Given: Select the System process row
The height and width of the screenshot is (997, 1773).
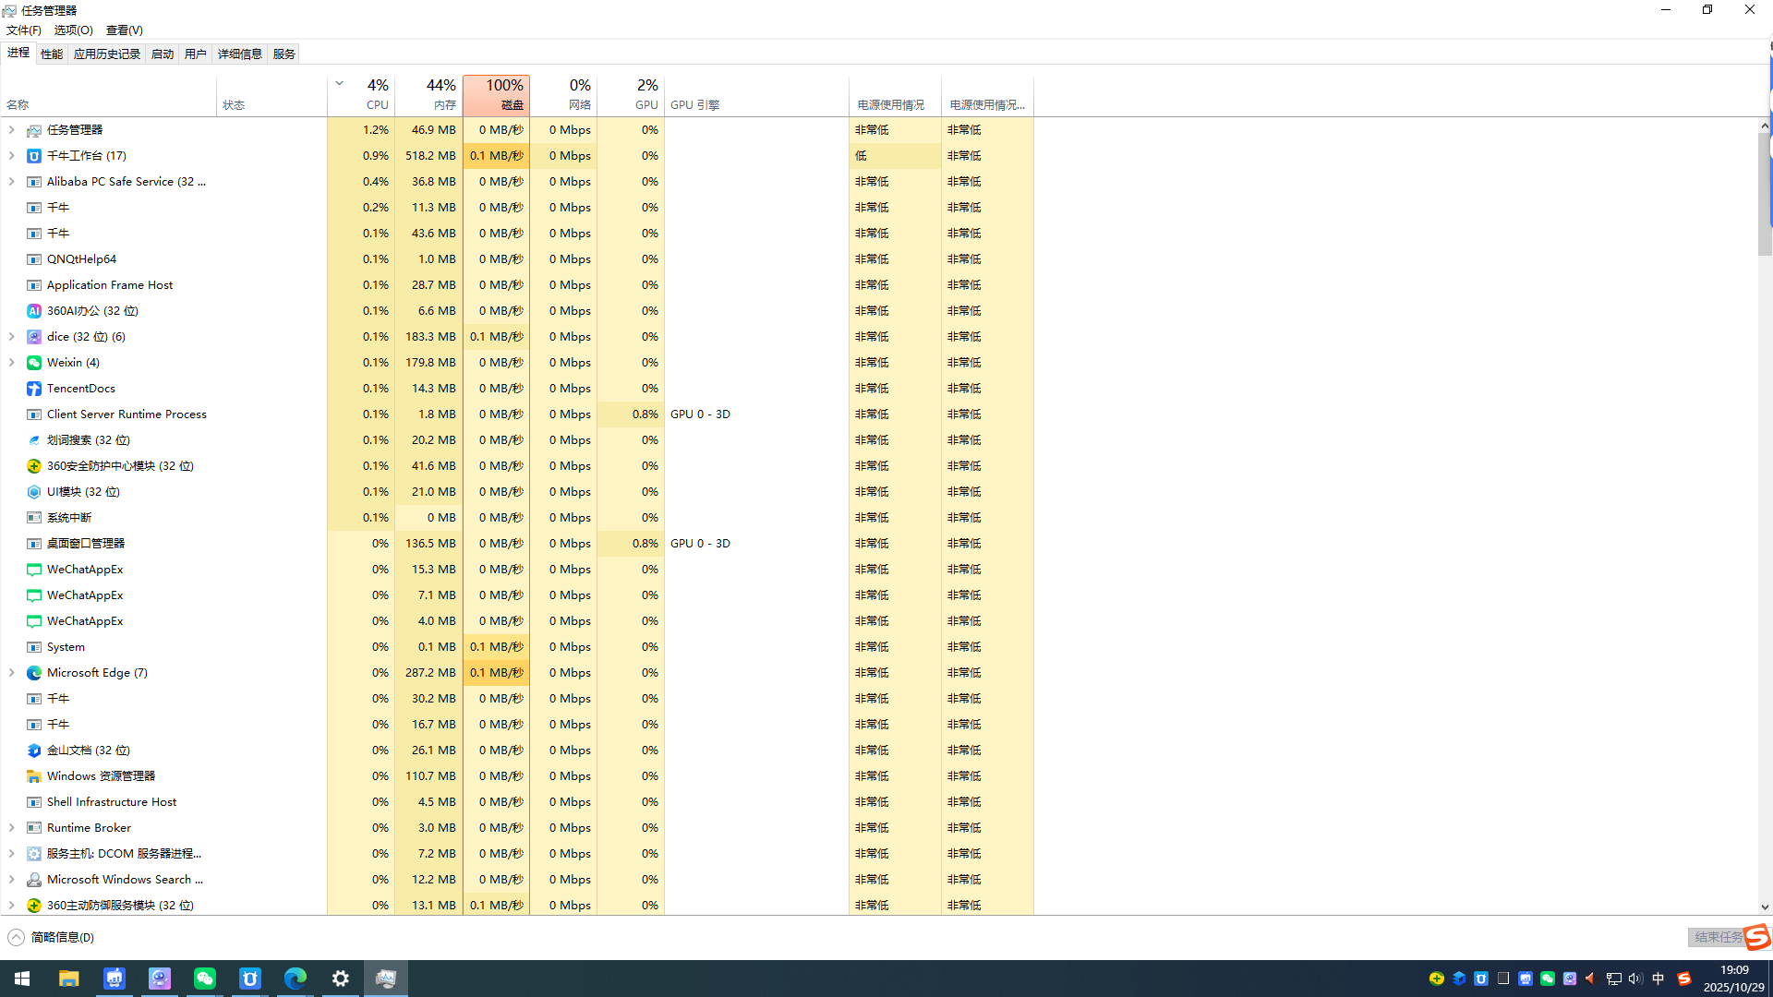Looking at the screenshot, I should pyautogui.click(x=517, y=647).
